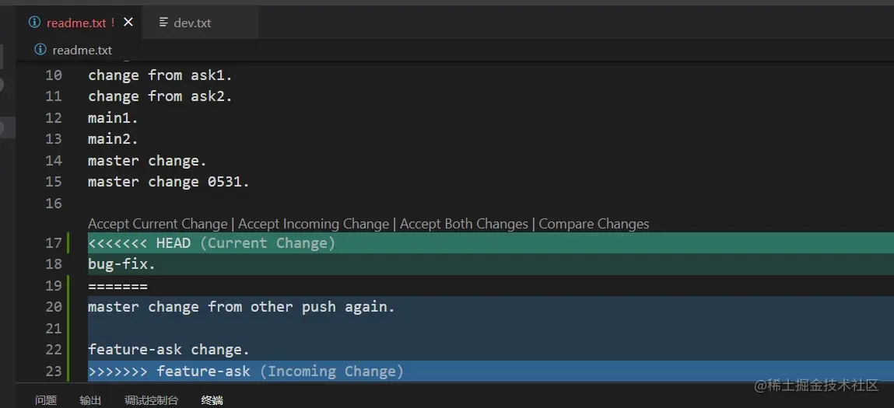This screenshot has width=894, height=408.
Task: Click the info icon on readme.txt tab
Action: pos(34,23)
